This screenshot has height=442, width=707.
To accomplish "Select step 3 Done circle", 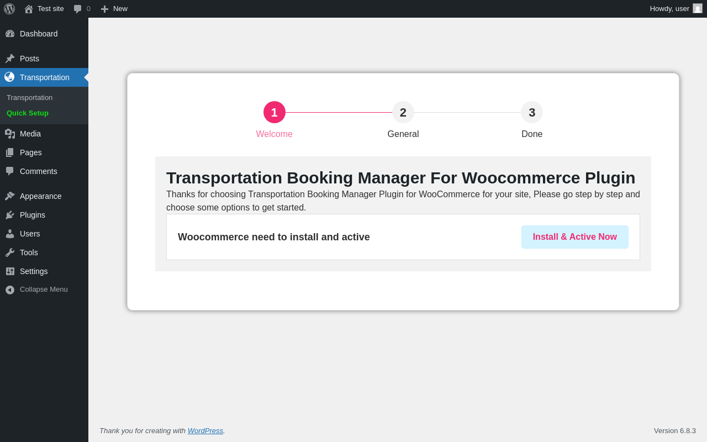I will click(532, 113).
